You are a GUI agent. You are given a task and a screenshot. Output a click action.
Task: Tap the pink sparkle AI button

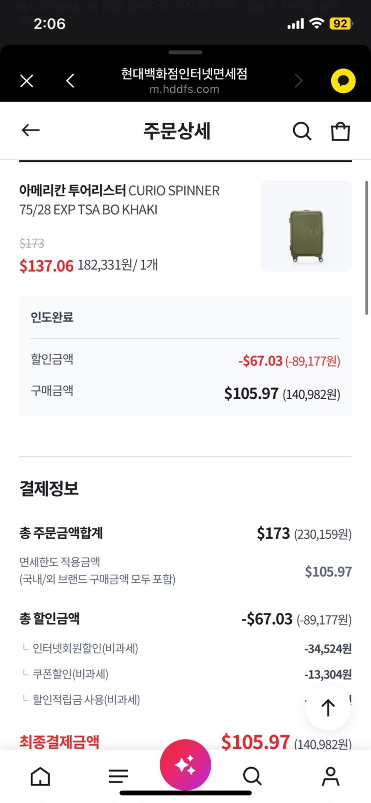click(x=185, y=765)
